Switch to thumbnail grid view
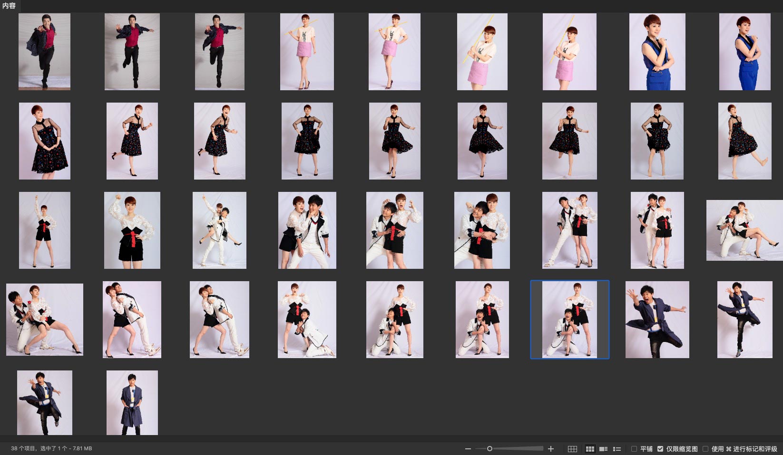 (x=590, y=449)
